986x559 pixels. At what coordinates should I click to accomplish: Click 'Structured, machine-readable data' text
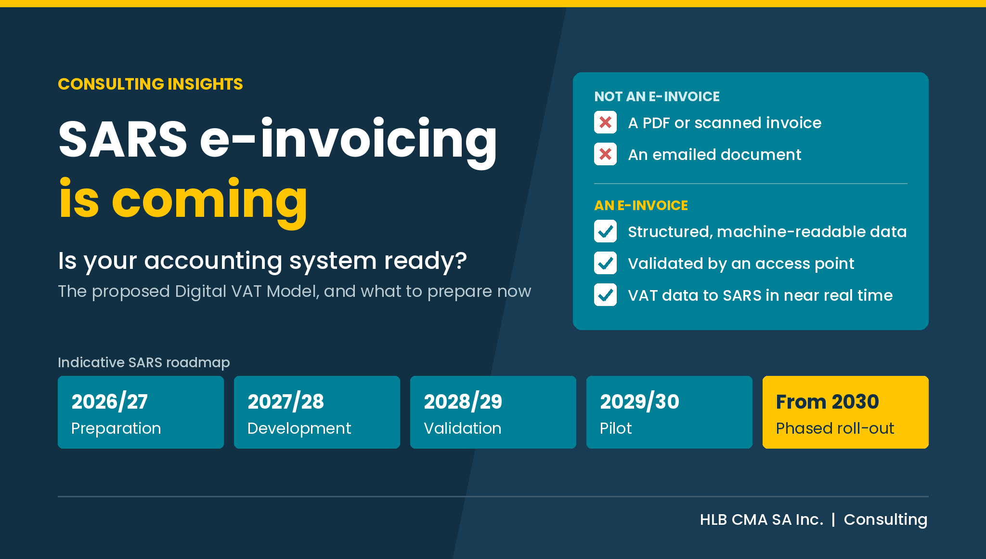click(767, 232)
